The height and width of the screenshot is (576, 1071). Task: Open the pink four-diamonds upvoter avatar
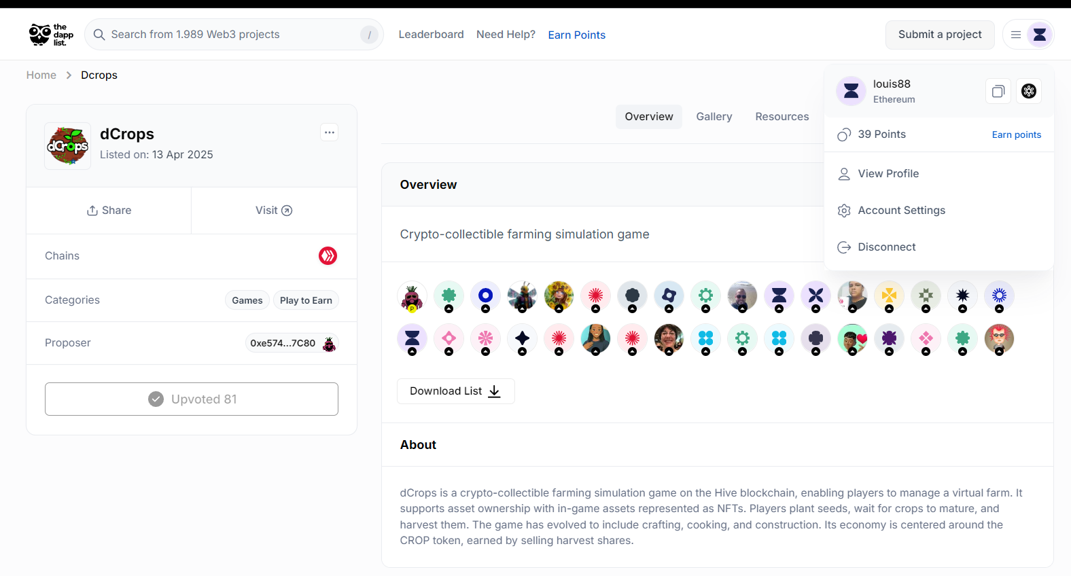[926, 340]
